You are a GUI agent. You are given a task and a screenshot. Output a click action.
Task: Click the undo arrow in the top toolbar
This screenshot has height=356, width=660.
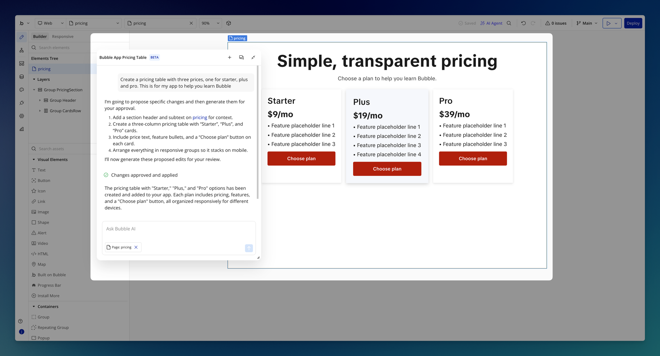click(523, 23)
